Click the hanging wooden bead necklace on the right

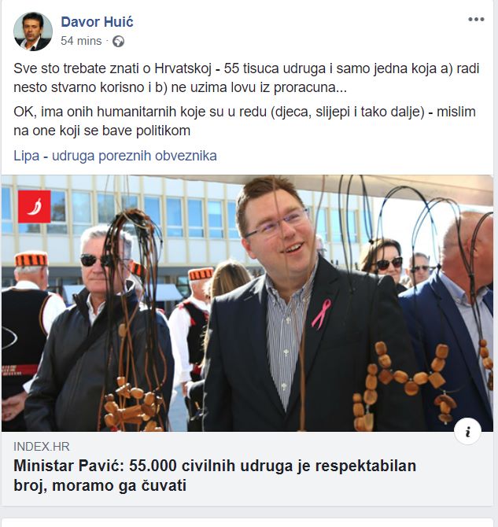coord(402,383)
